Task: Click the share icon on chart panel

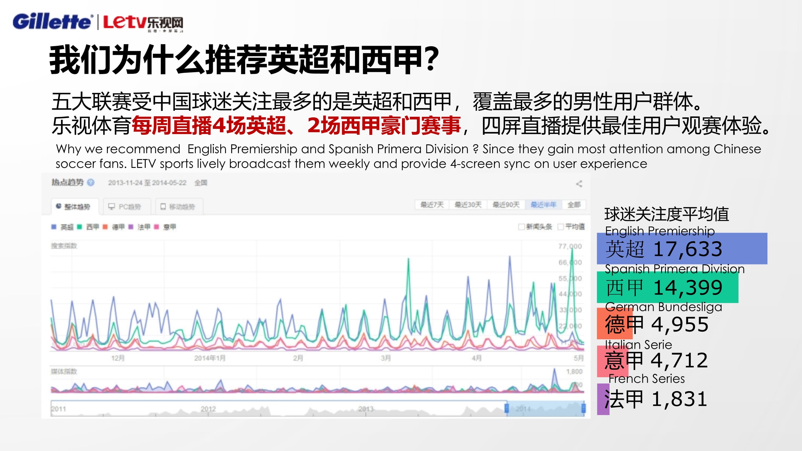Action: (579, 184)
